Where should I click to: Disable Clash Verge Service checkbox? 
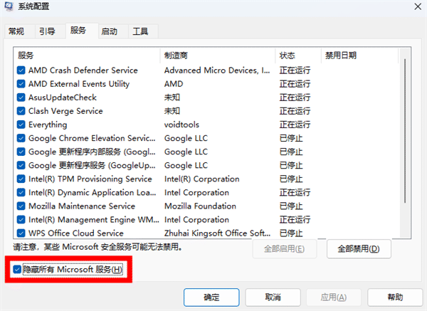point(21,111)
